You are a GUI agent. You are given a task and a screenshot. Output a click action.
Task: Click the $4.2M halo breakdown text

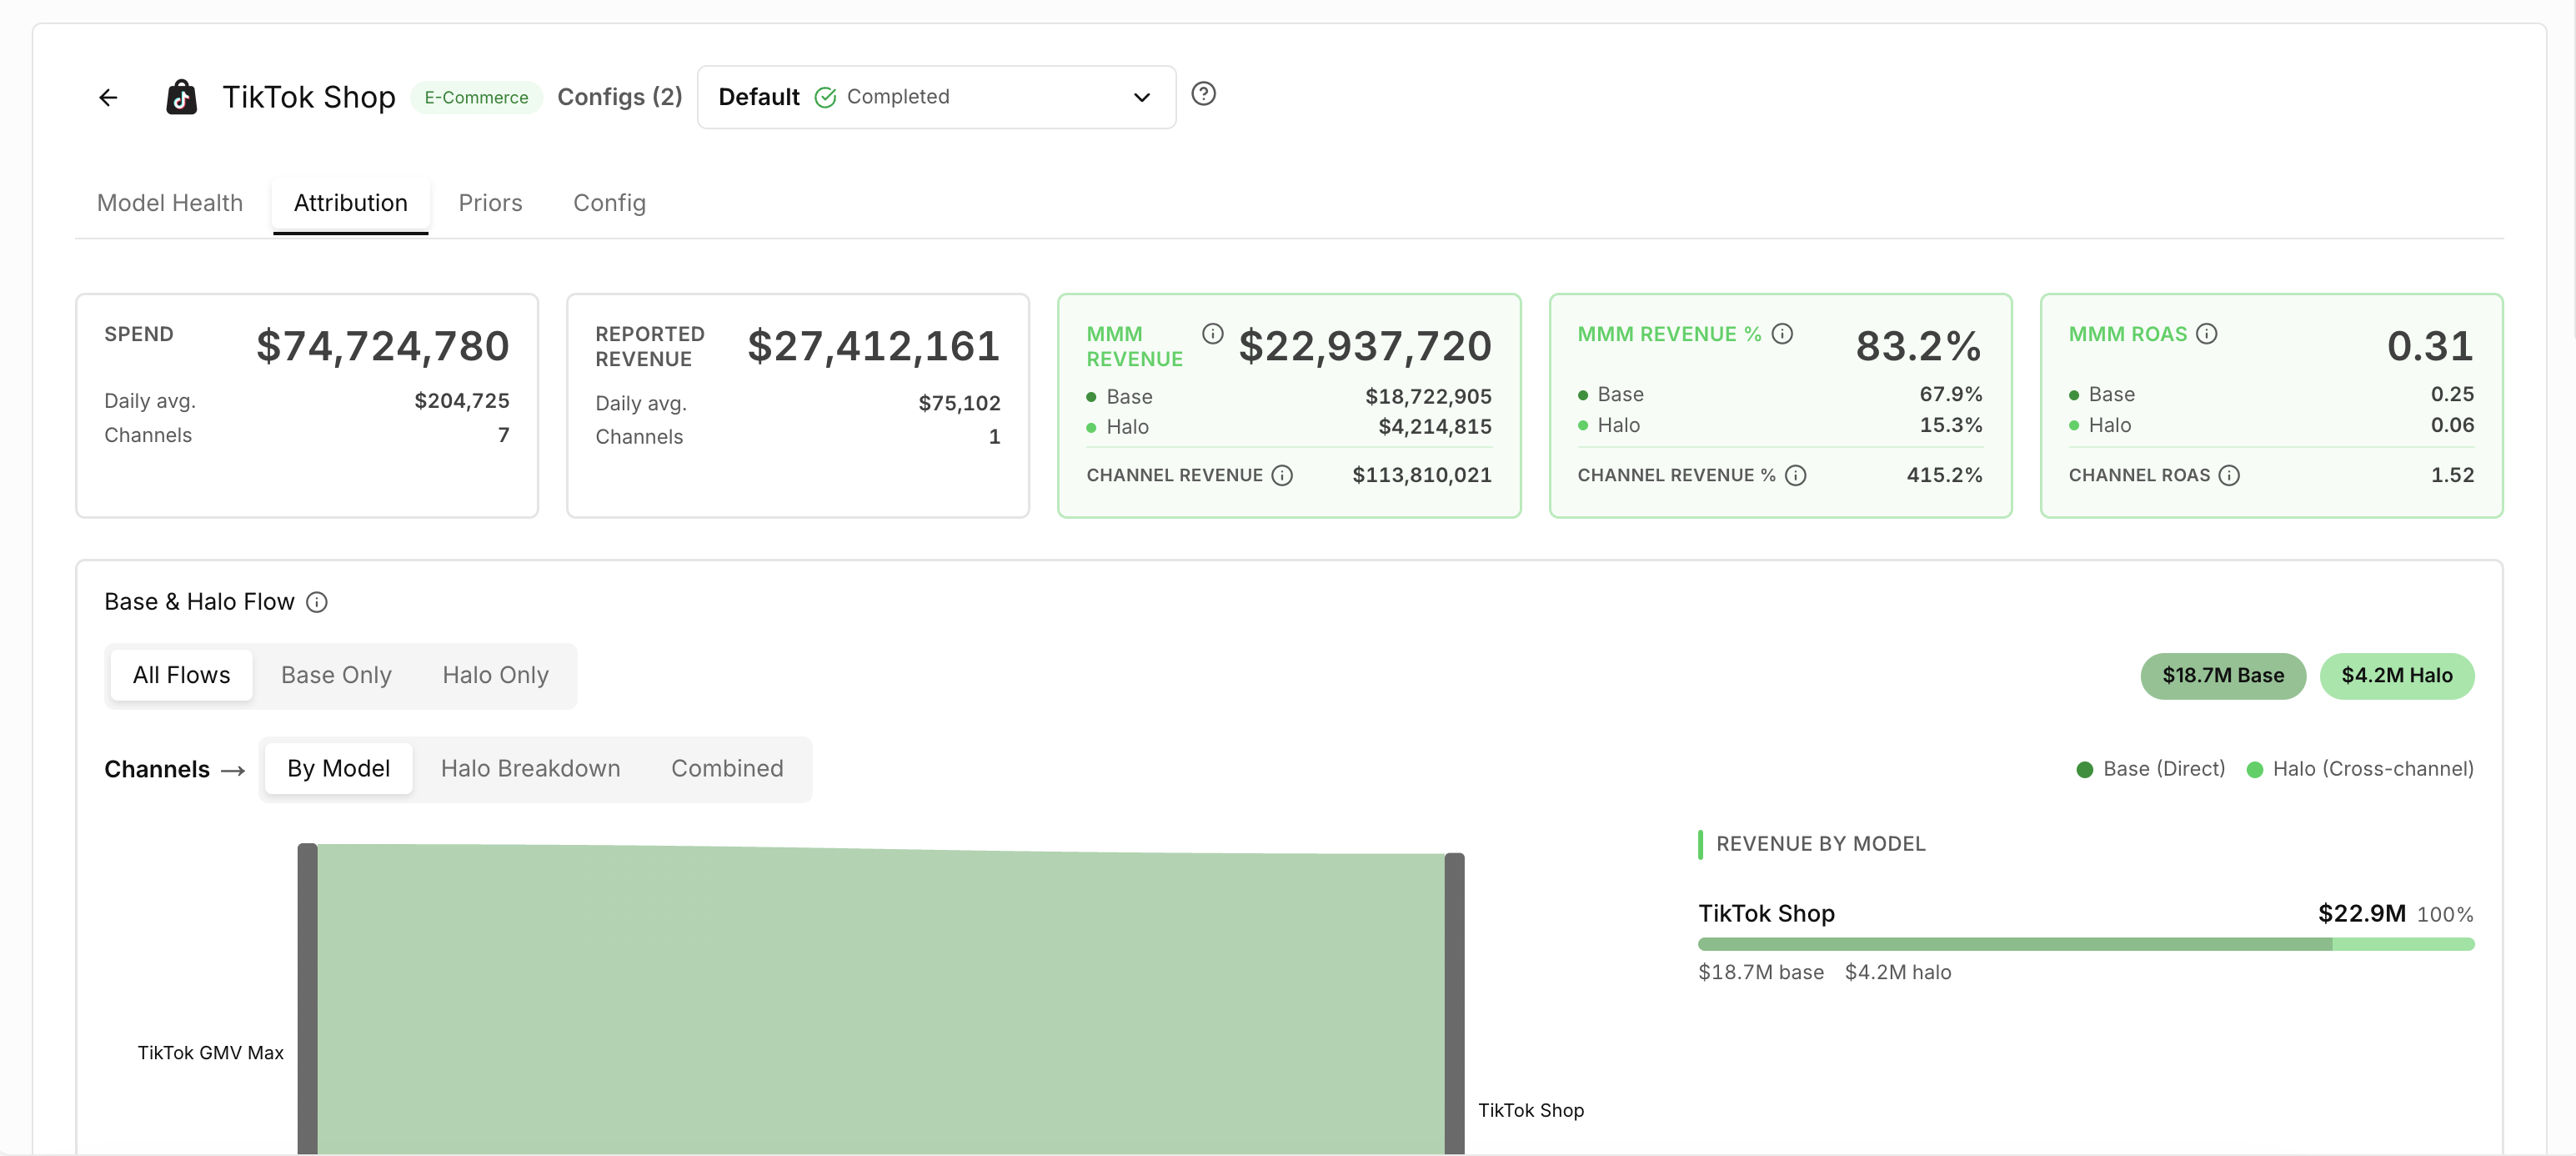(x=1898, y=973)
